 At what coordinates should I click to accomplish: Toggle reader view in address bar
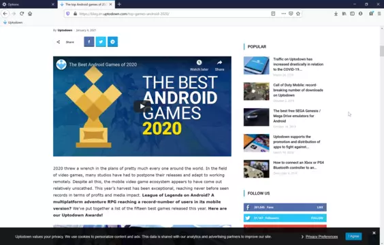click(273, 14)
